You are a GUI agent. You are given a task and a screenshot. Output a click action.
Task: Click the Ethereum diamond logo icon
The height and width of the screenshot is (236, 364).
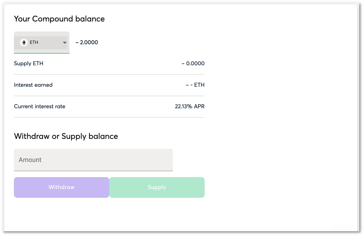tap(24, 43)
